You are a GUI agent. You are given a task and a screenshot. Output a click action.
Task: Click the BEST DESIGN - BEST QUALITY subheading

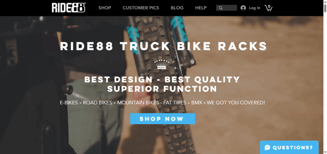[x=162, y=80]
